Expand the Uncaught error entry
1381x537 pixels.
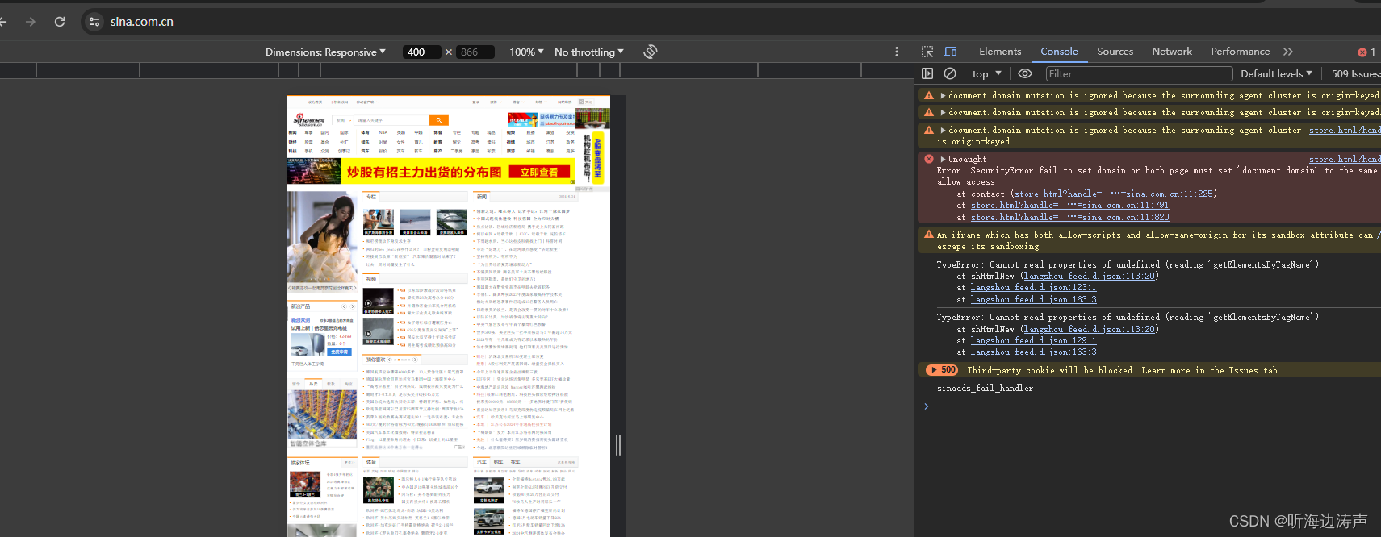pos(943,159)
